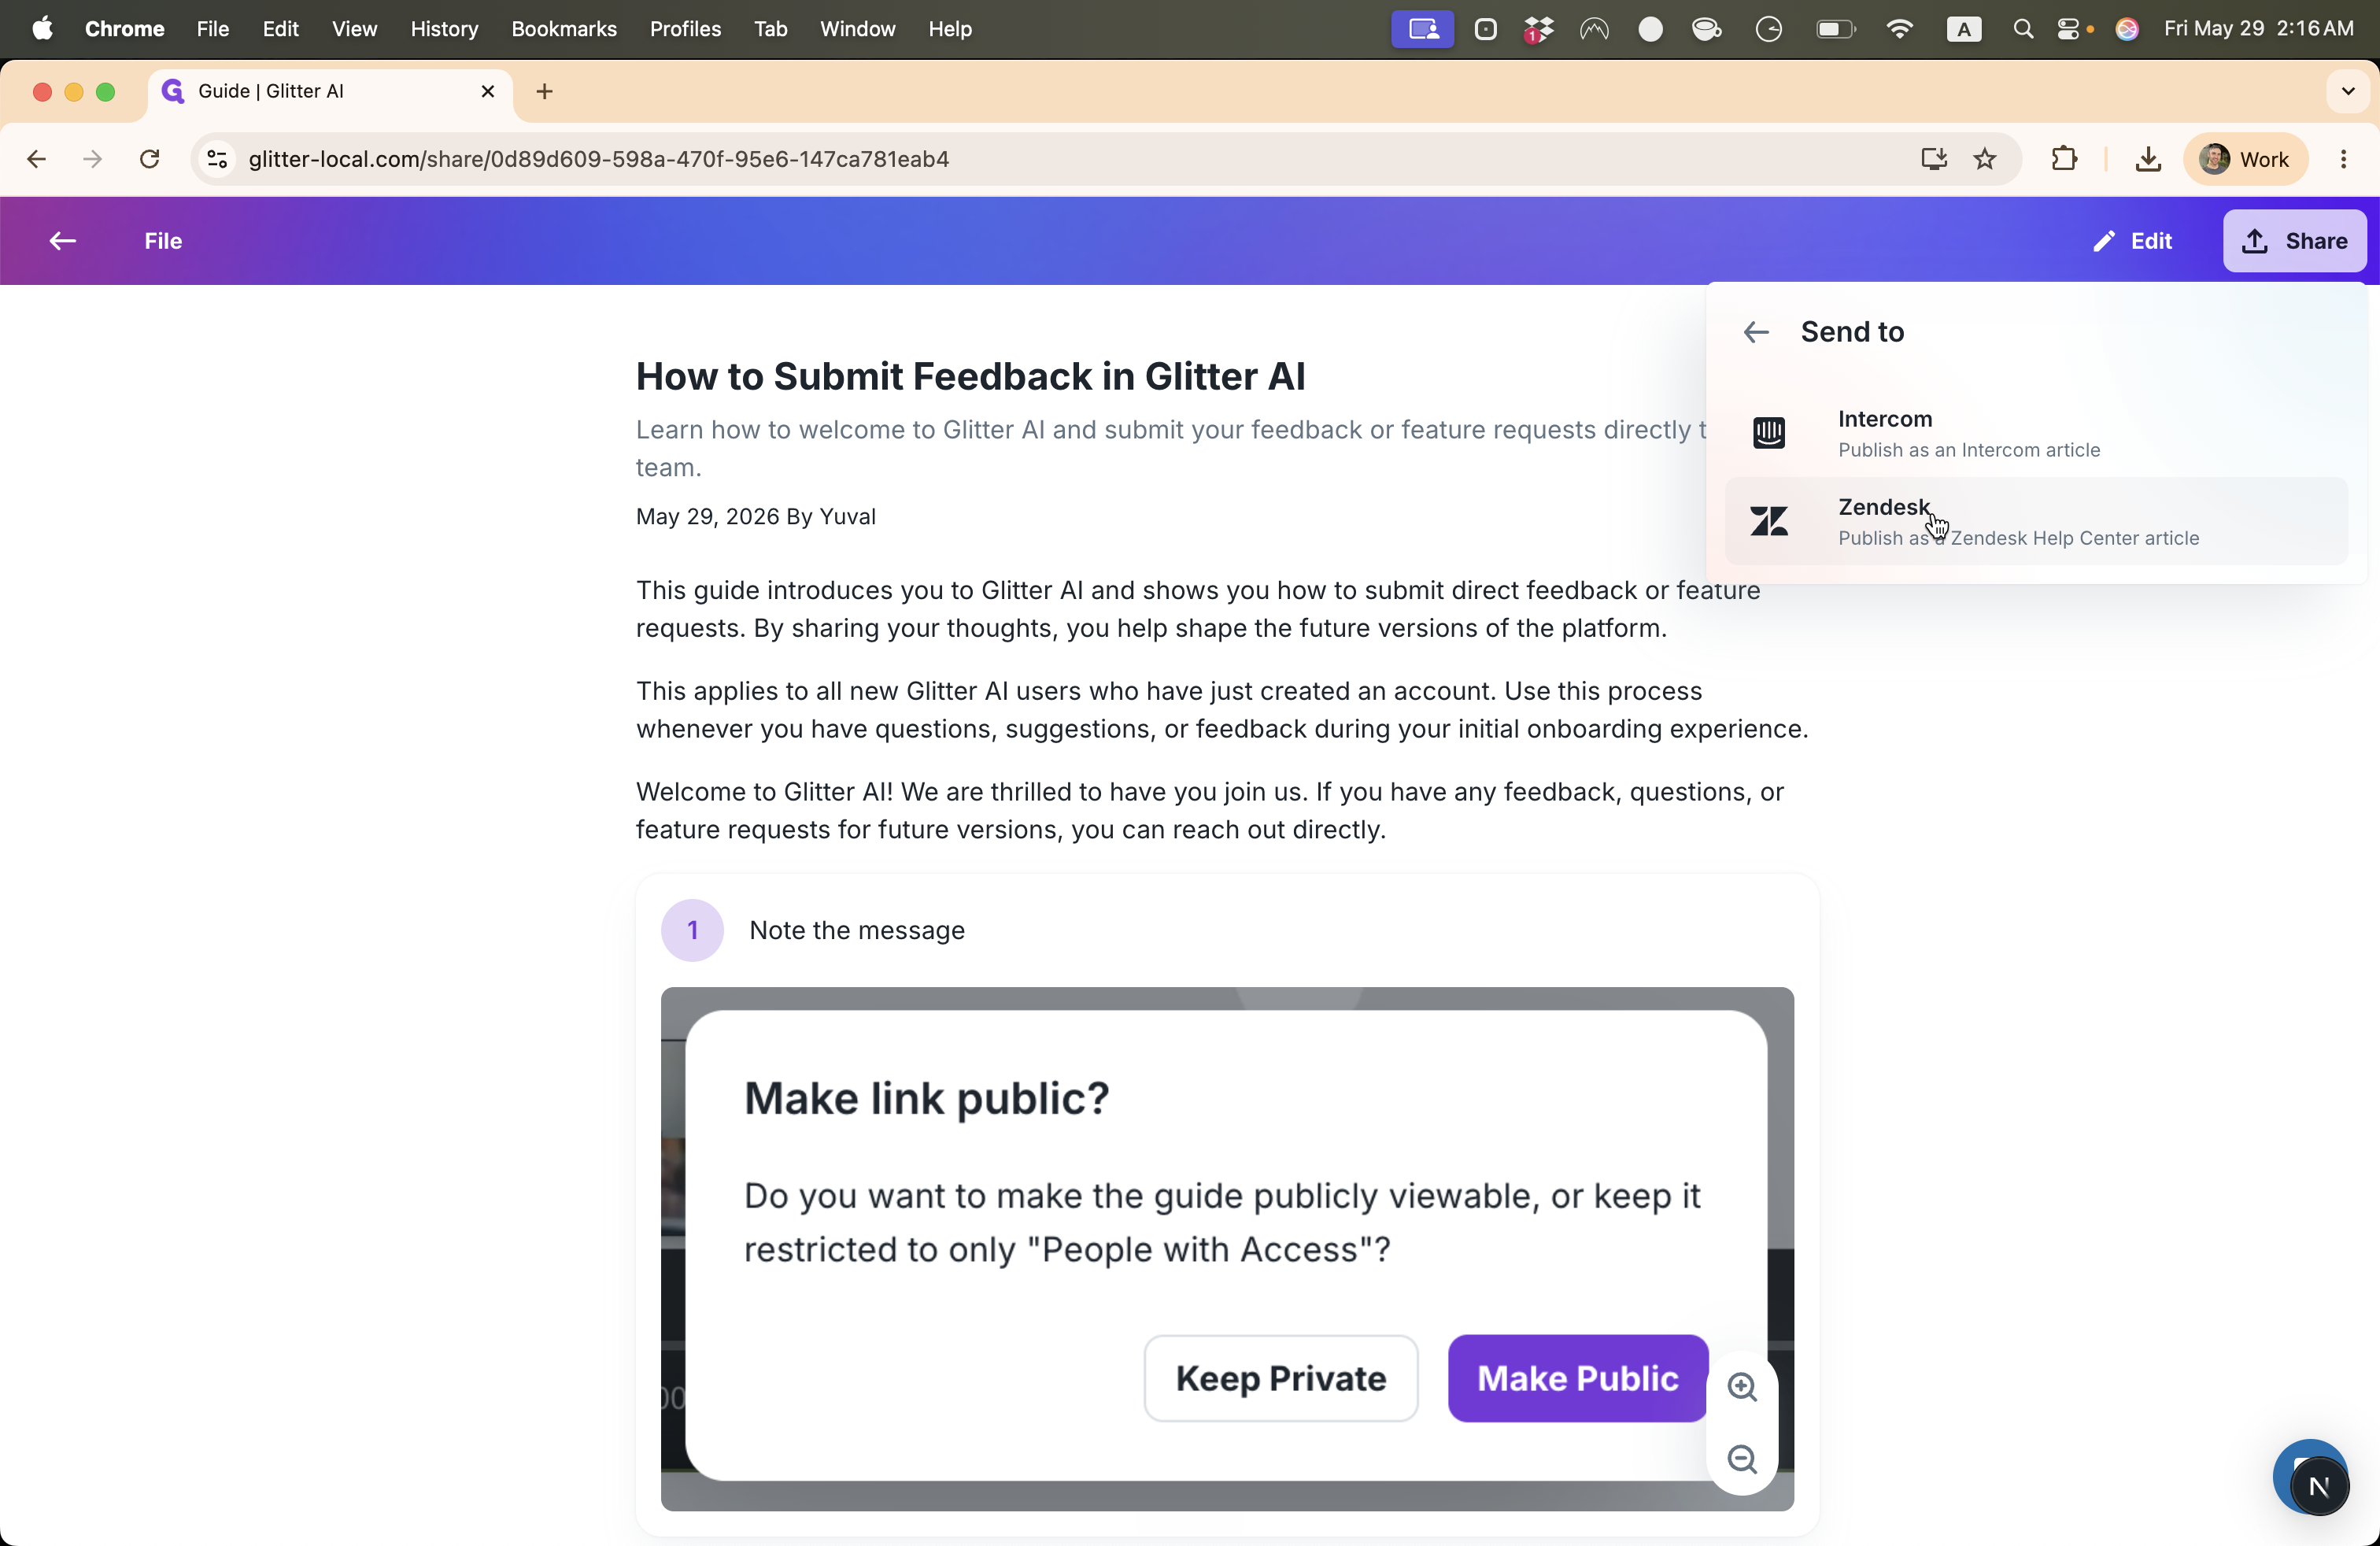Click the install app icon in address bar
The height and width of the screenshot is (1546, 2380).
point(1933,159)
